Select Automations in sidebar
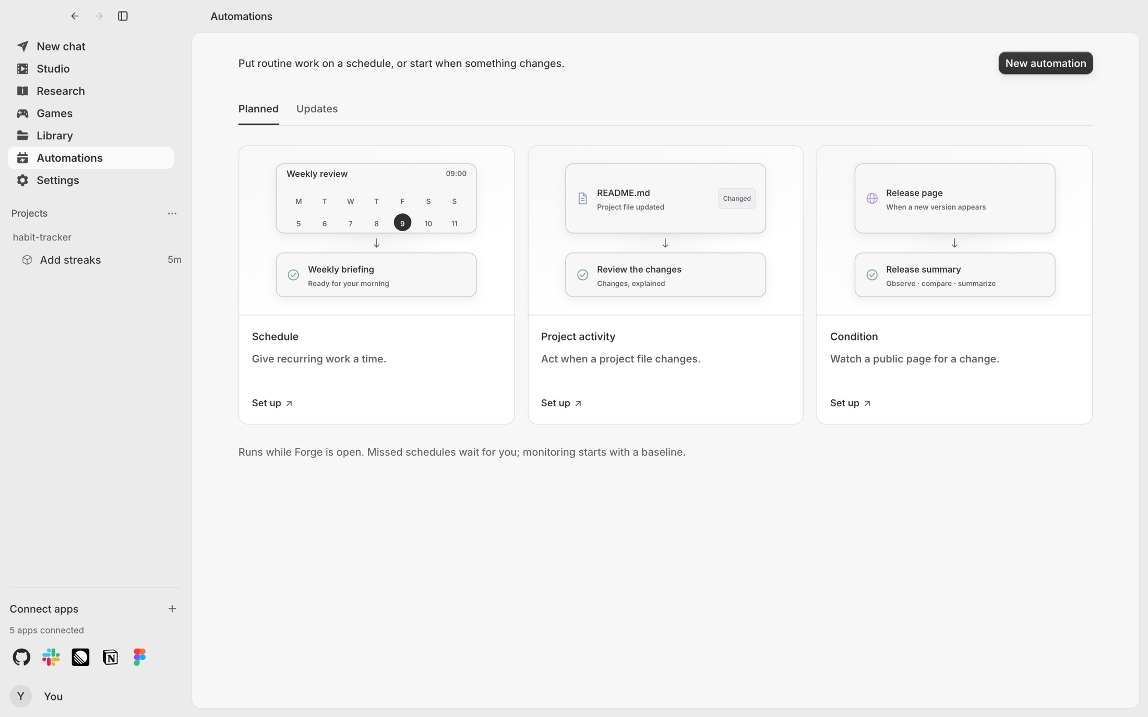 [x=91, y=158]
